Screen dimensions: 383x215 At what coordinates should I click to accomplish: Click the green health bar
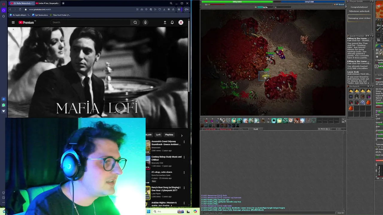[237, 2]
